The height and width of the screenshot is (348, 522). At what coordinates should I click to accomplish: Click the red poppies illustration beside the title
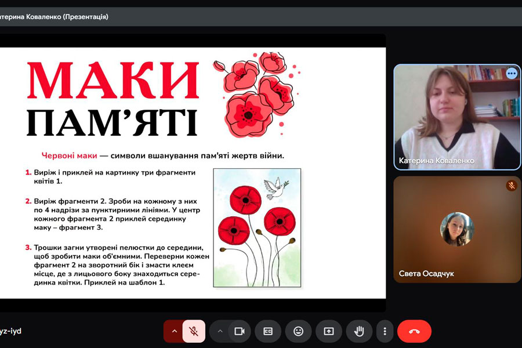255,93
